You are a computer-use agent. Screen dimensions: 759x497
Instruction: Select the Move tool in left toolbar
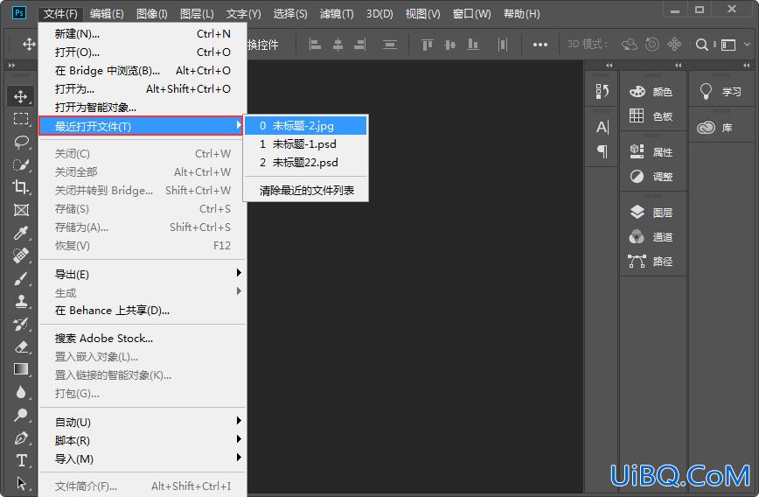20,96
